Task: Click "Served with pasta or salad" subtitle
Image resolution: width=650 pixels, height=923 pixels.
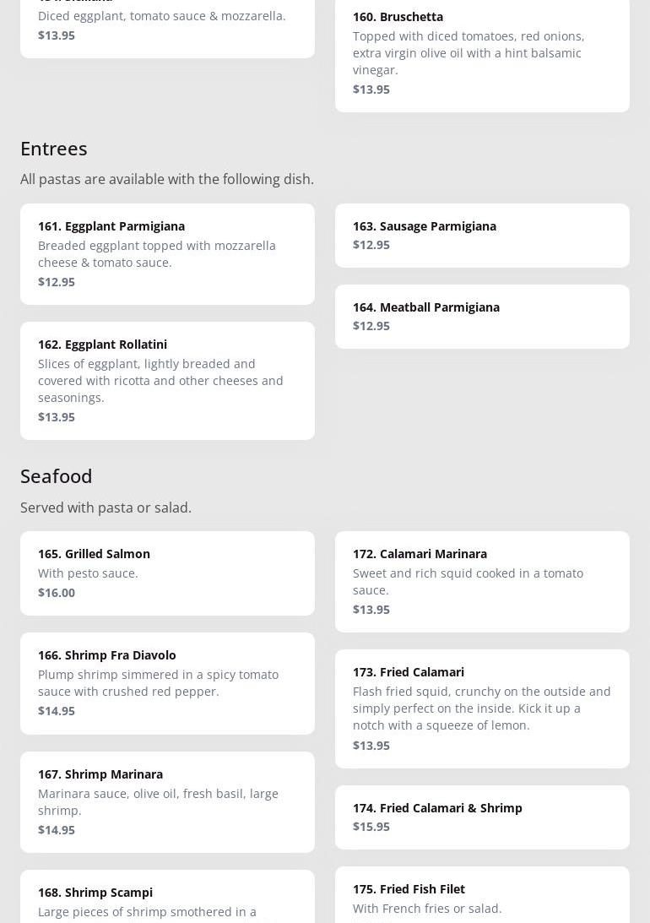Action: click(x=106, y=508)
